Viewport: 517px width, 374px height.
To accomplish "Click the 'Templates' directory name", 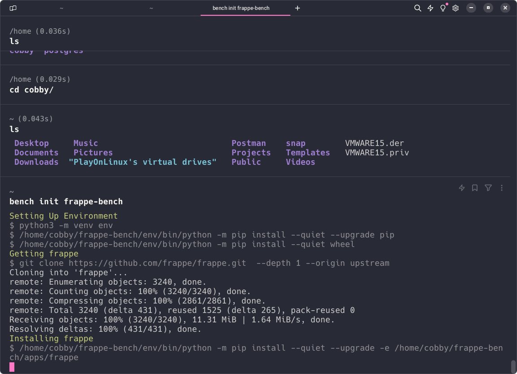I will [307, 153].
